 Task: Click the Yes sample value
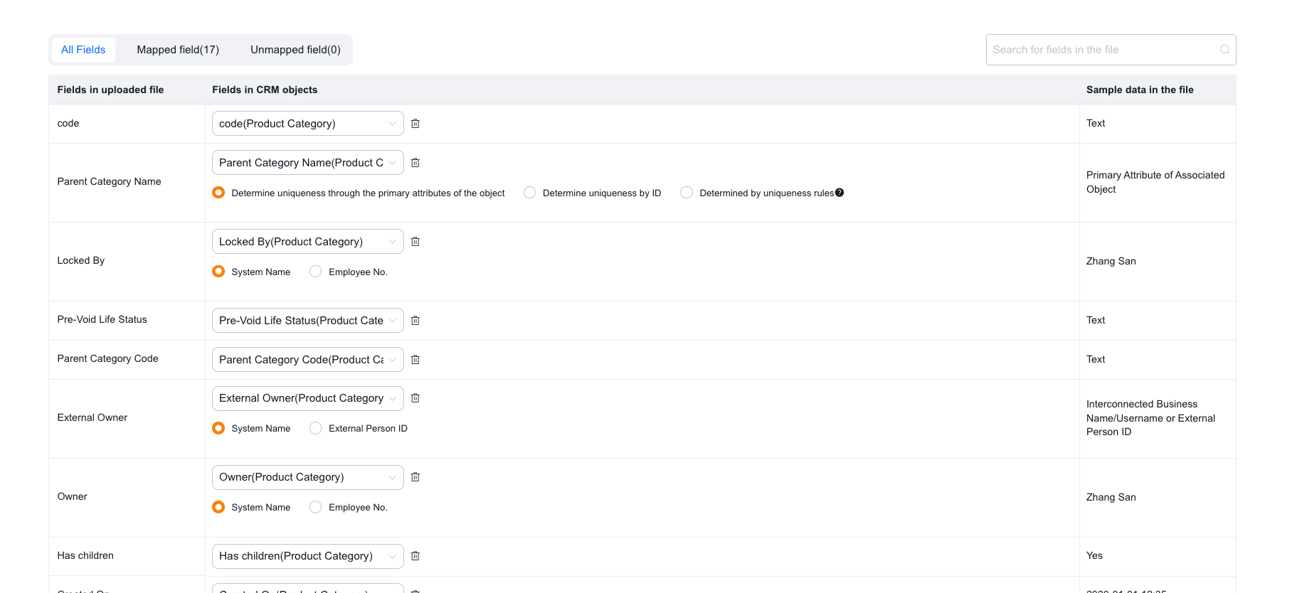(1094, 556)
